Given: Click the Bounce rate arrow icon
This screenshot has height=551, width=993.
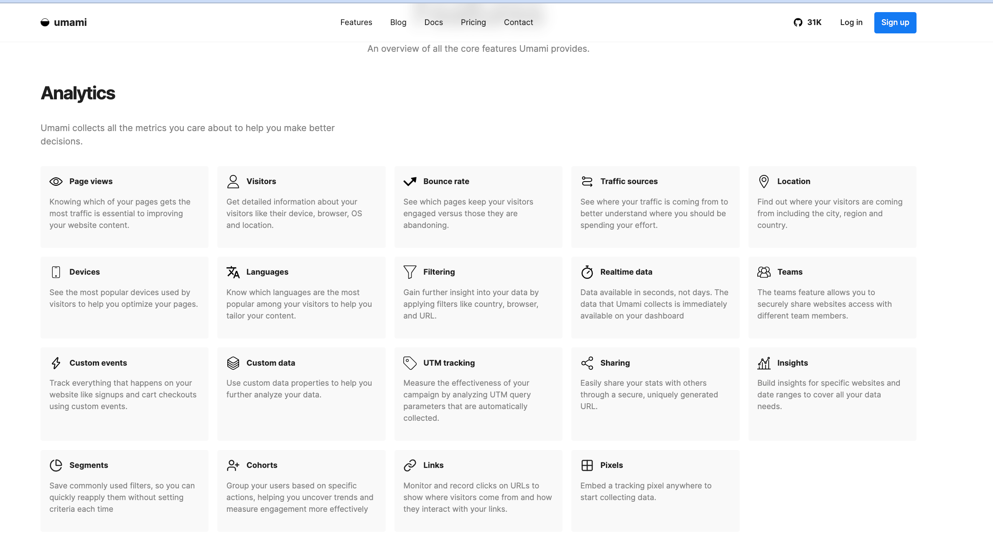Looking at the screenshot, I should pos(410,182).
